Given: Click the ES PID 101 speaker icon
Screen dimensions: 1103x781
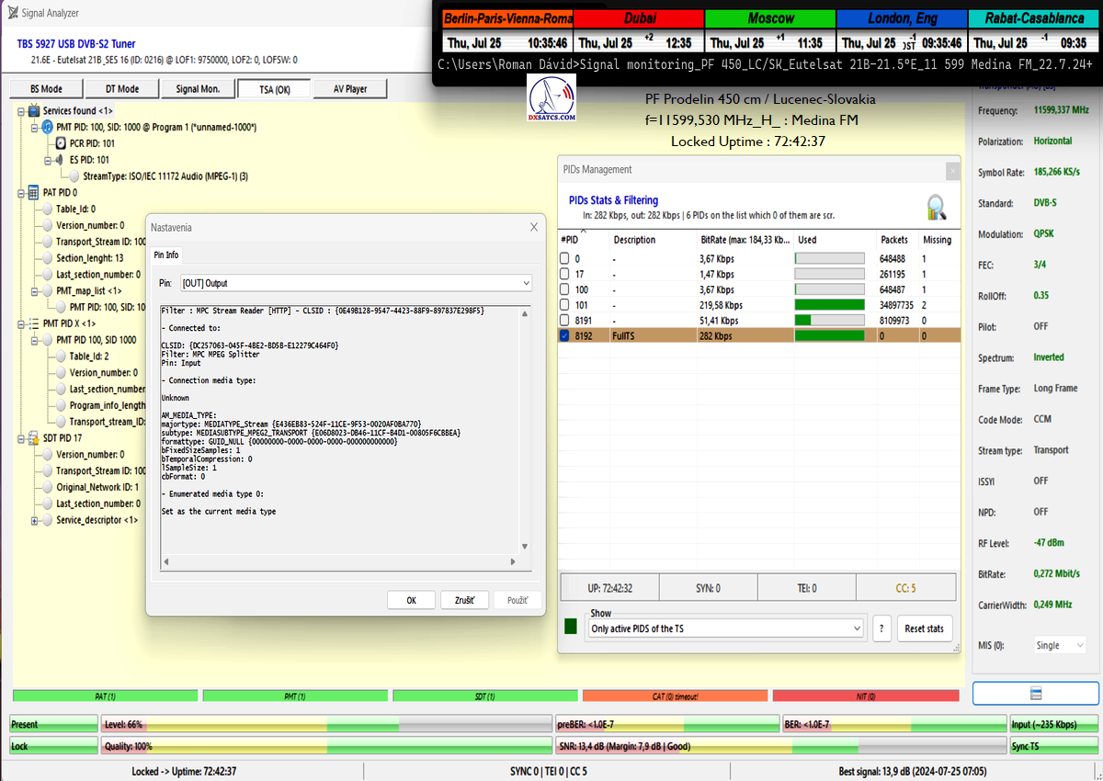Looking at the screenshot, I should coord(60,160).
